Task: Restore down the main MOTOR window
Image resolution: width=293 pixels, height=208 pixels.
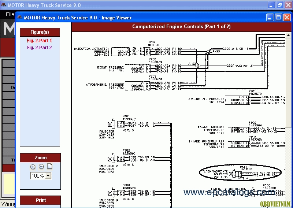Action: click(280, 5)
